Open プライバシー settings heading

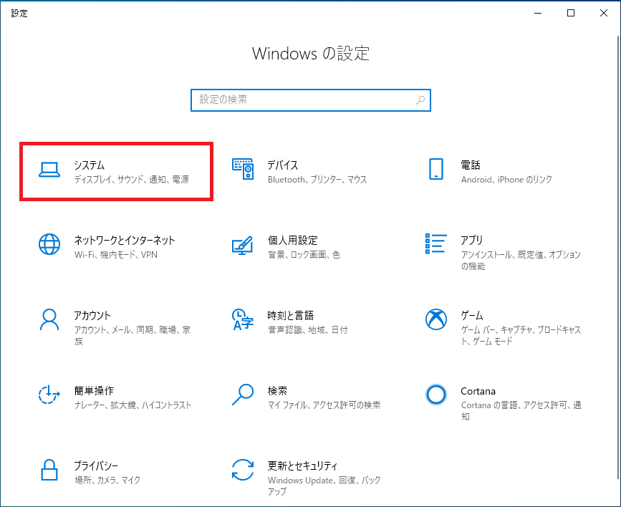(x=96, y=465)
